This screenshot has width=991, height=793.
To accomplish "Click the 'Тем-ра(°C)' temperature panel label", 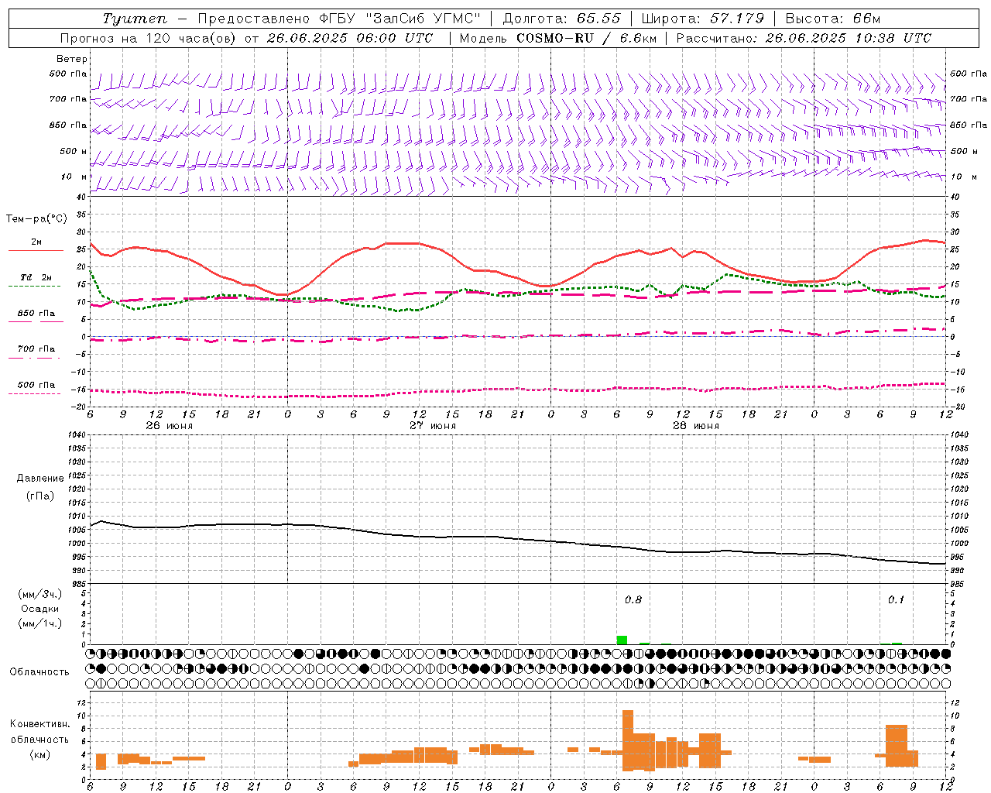I will [36, 219].
